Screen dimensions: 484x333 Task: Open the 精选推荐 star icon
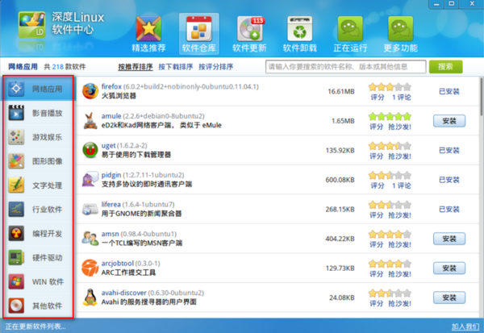click(148, 29)
